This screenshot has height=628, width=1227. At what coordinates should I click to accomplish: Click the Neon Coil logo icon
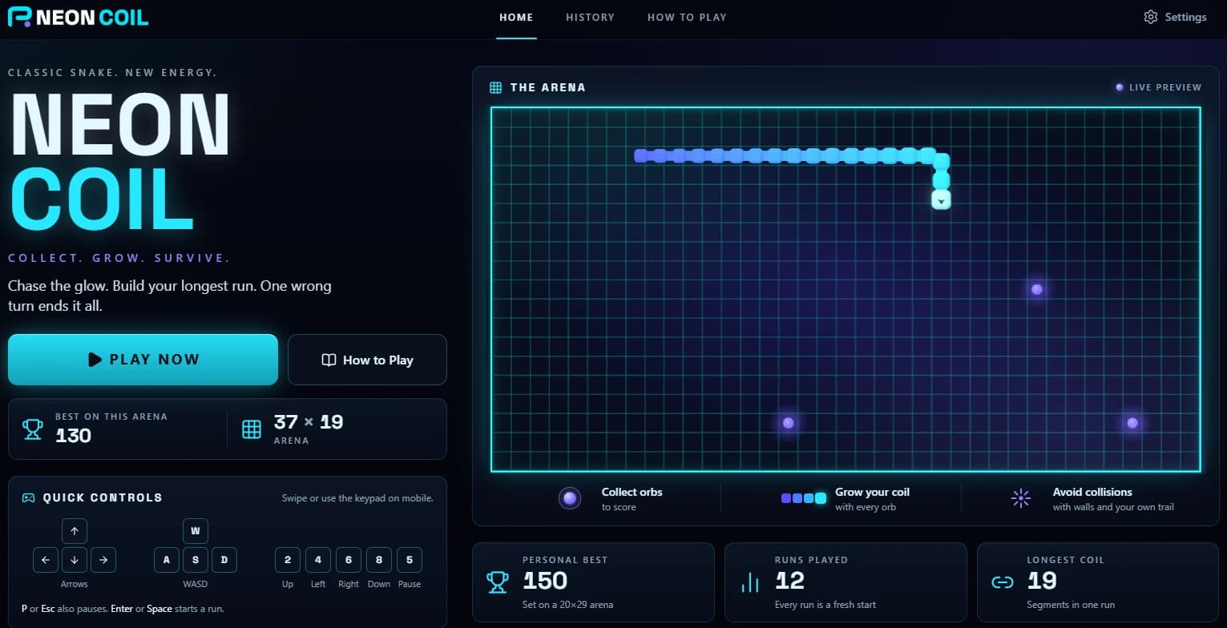tap(19, 17)
